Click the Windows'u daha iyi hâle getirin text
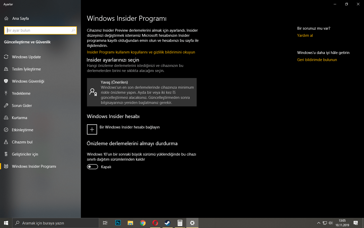The height and width of the screenshot is (228, 364). (323, 53)
